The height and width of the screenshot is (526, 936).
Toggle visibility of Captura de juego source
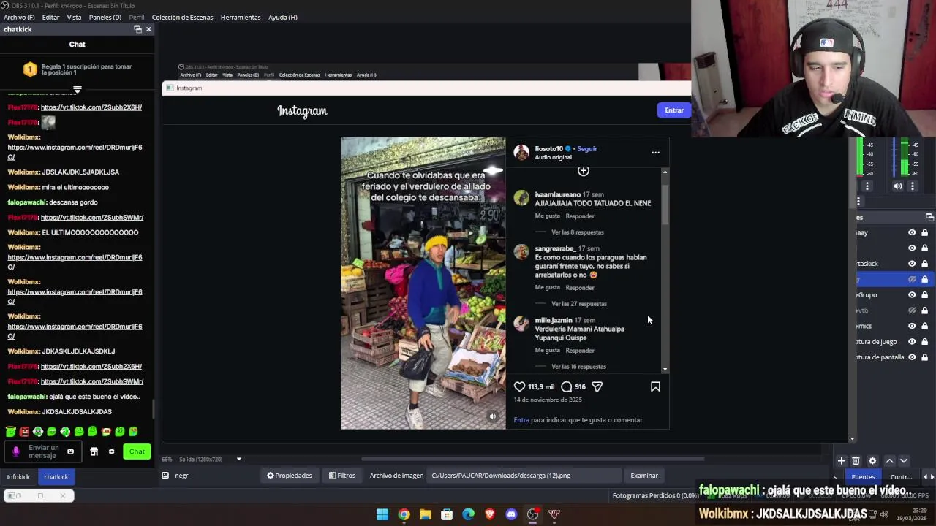click(x=912, y=342)
